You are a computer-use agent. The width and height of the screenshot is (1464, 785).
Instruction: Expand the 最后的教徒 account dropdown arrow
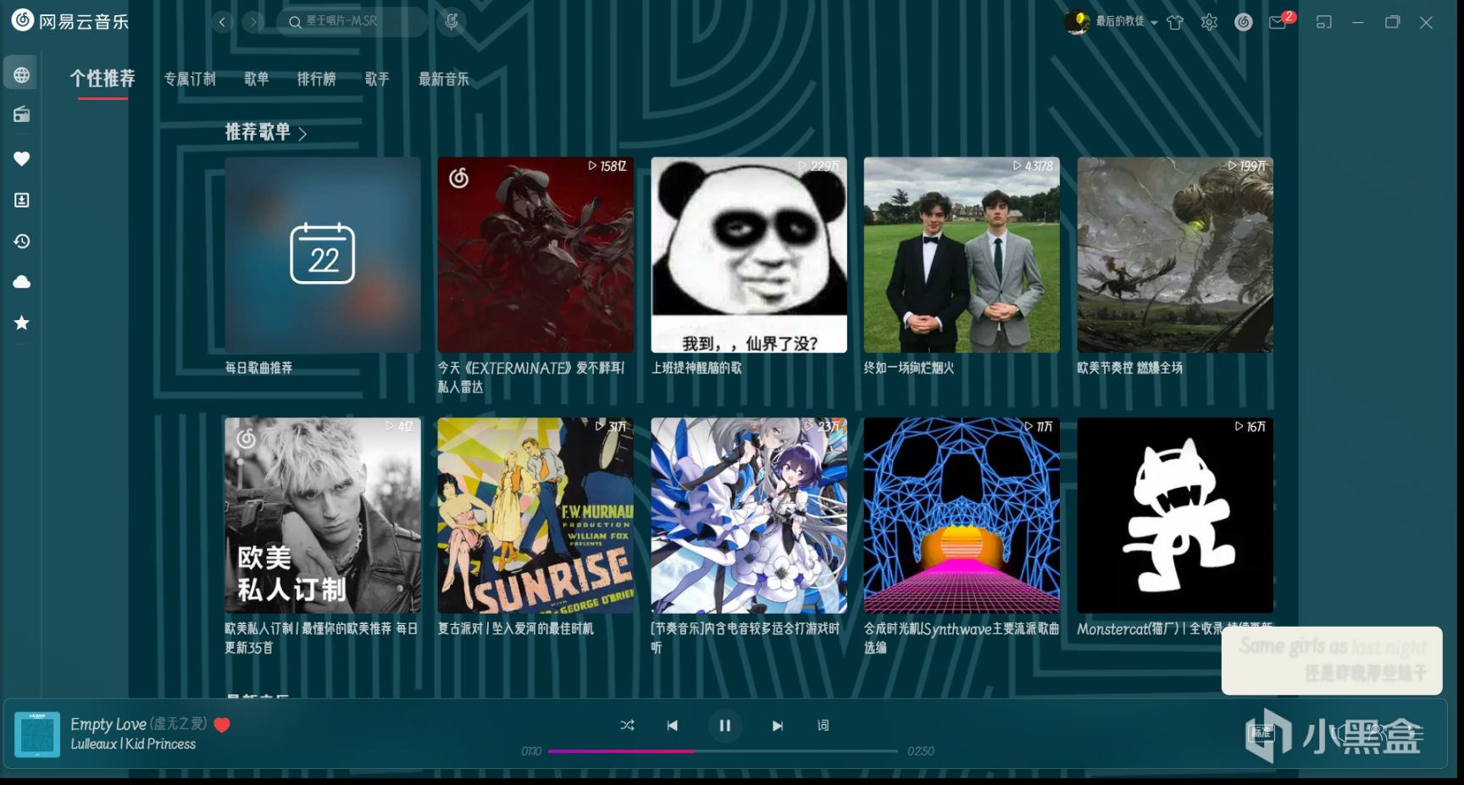coord(1154,23)
